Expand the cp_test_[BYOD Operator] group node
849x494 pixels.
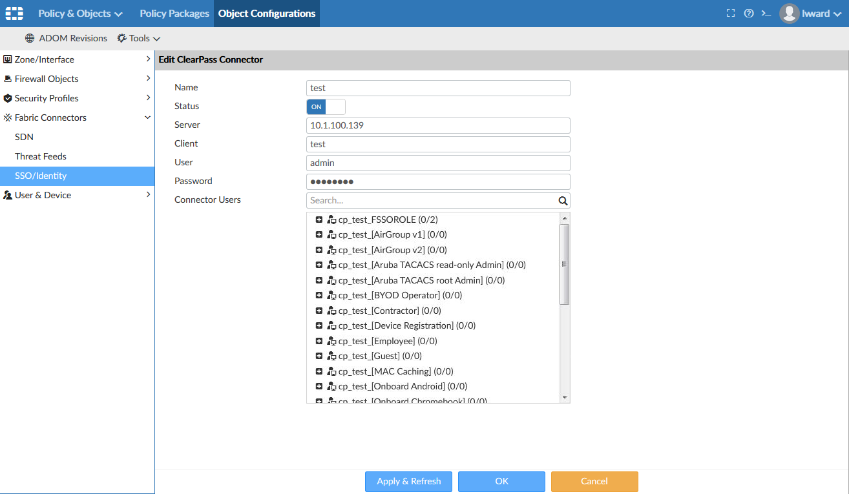pos(319,295)
